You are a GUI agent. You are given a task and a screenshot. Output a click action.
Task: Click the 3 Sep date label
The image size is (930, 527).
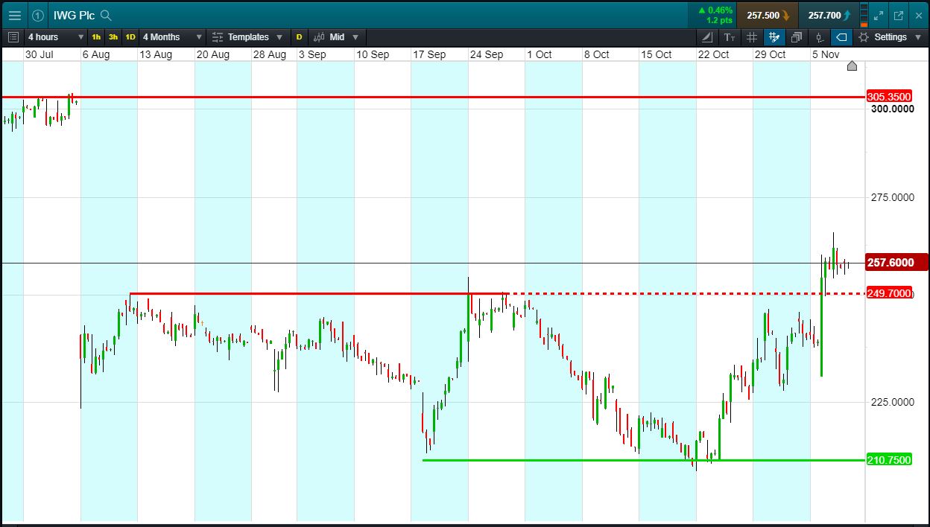[312, 54]
